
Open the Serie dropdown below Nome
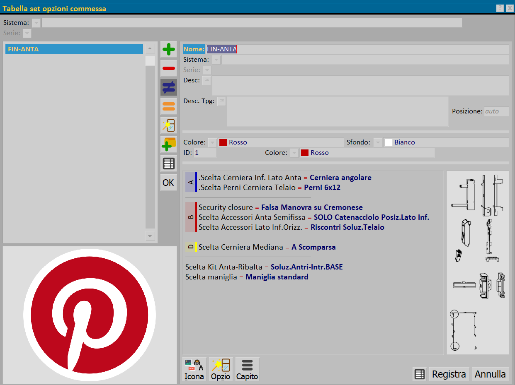207,70
